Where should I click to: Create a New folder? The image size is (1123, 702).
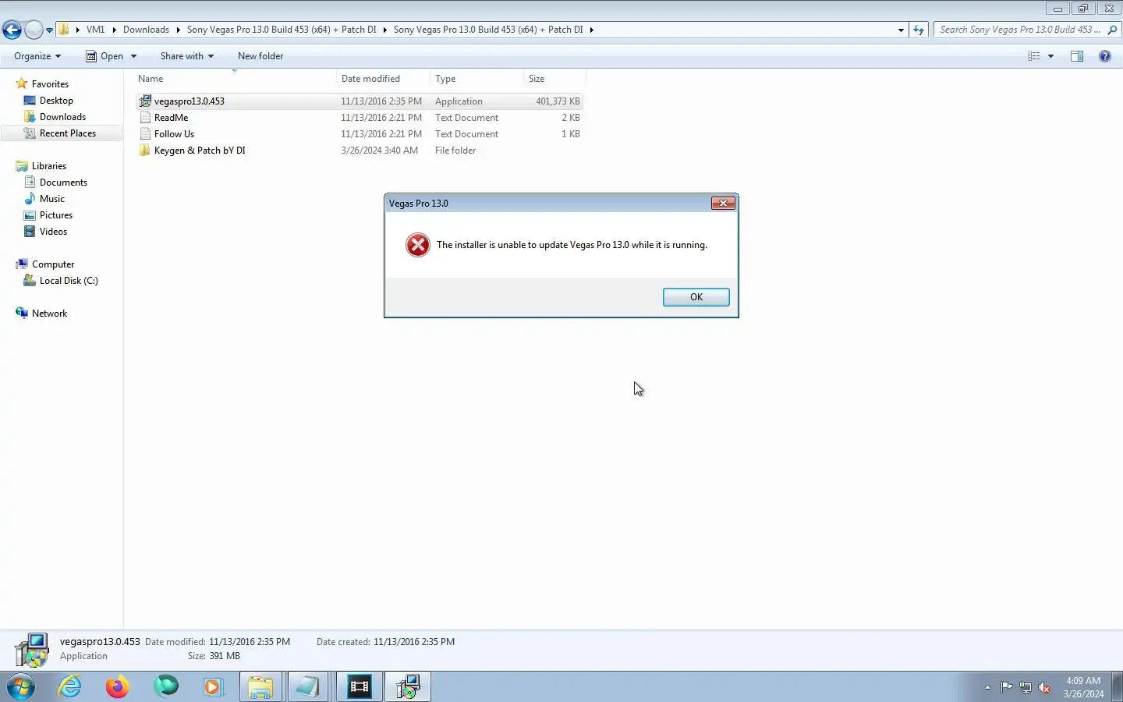260,56
